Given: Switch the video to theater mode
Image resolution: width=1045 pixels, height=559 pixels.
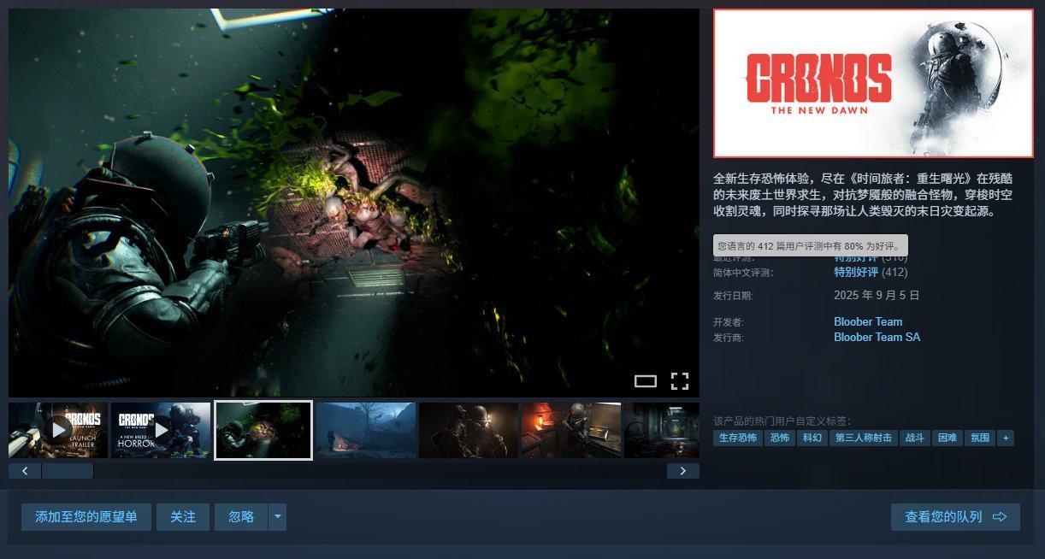Looking at the screenshot, I should click(x=646, y=381).
